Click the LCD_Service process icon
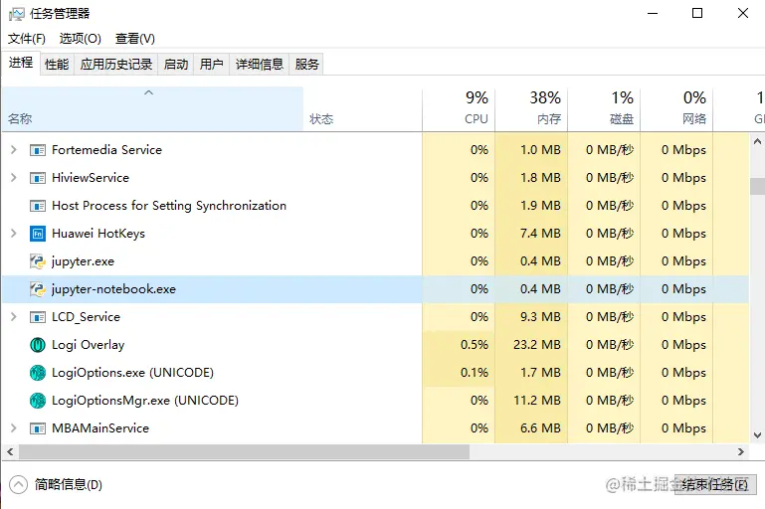The image size is (765, 509). coord(38,317)
